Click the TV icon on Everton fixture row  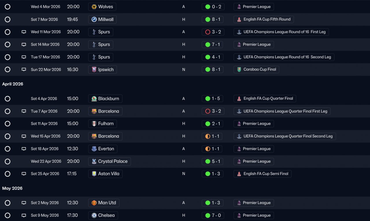tap(24, 149)
